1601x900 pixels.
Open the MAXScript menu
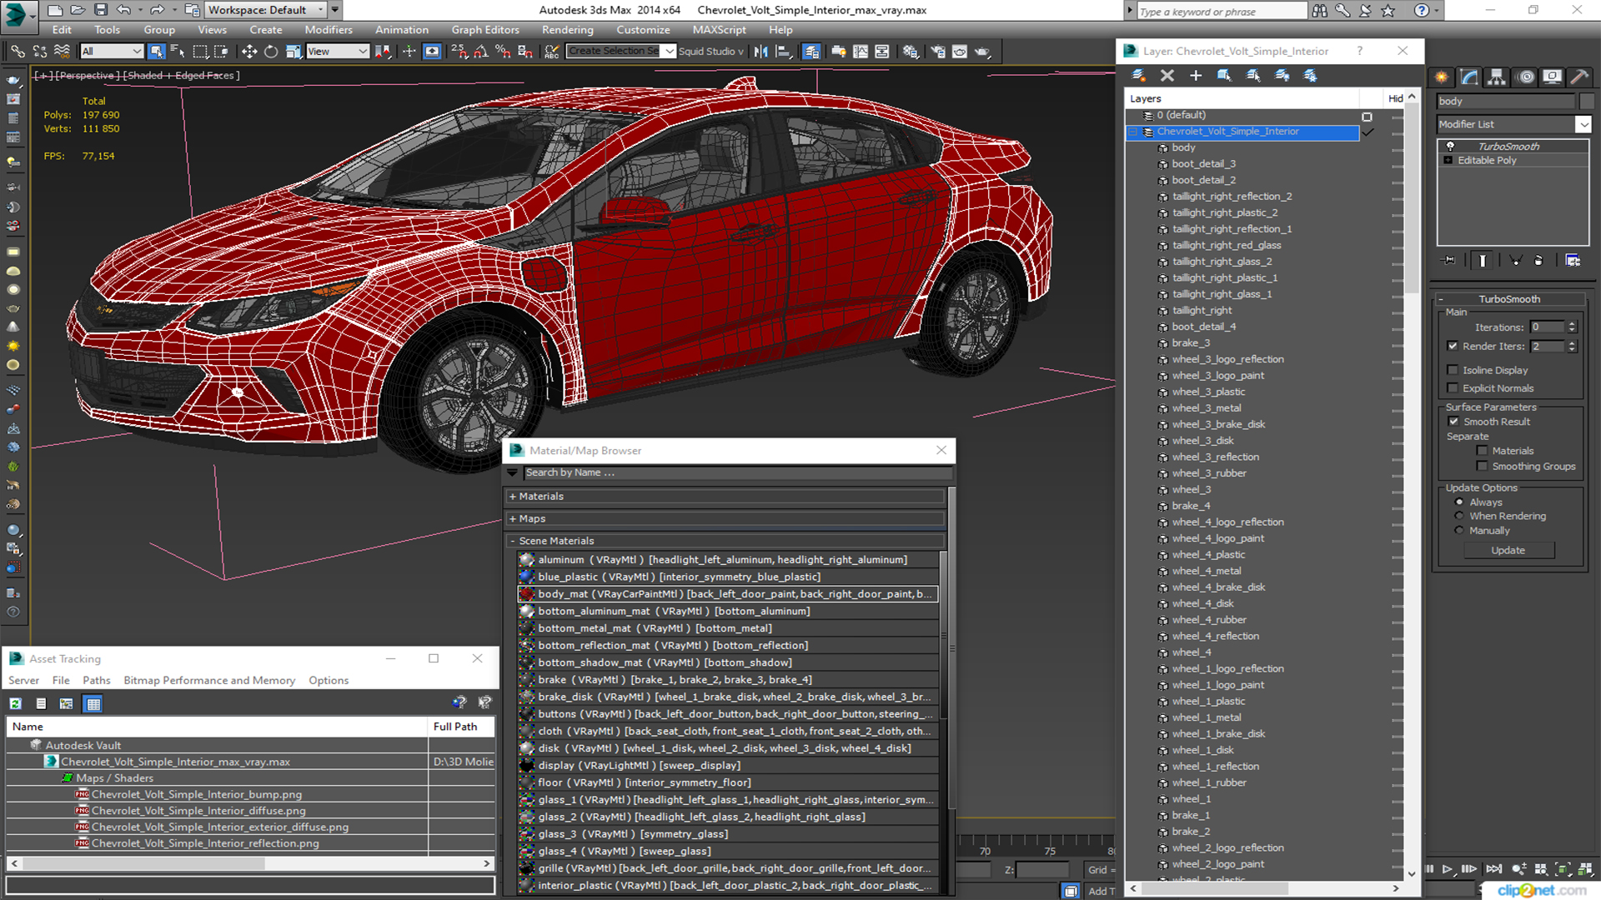(x=719, y=30)
